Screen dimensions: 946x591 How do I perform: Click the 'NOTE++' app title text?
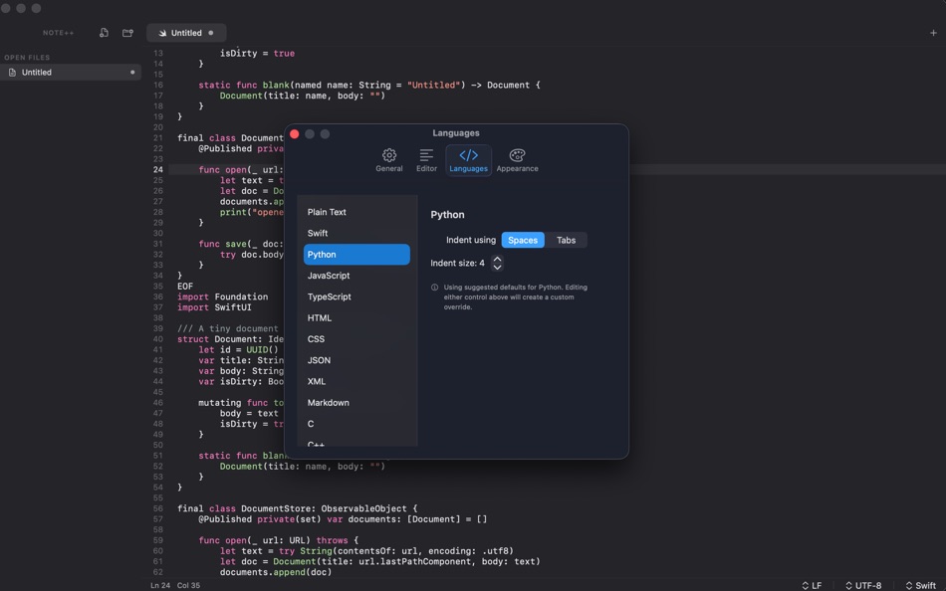pos(59,33)
